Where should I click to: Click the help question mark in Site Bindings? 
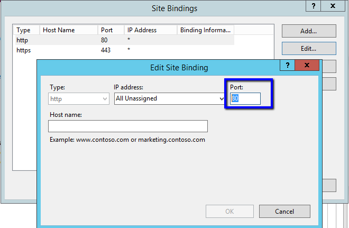coord(313,6)
